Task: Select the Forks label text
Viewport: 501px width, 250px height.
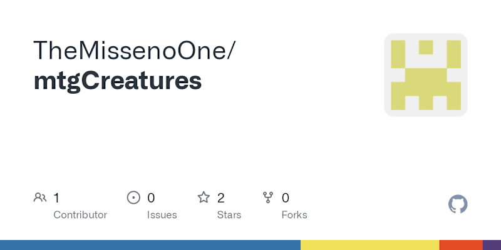Action: click(294, 215)
